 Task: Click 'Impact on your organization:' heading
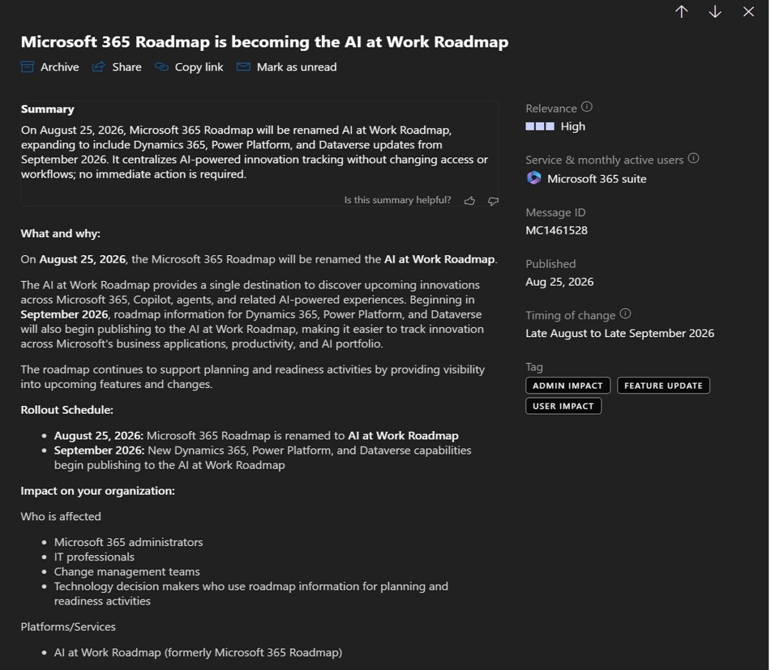98,490
